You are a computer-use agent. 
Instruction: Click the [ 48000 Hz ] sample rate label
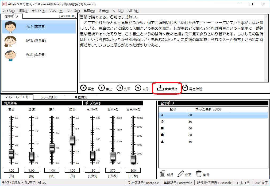pyautogui.click(x=67, y=16)
